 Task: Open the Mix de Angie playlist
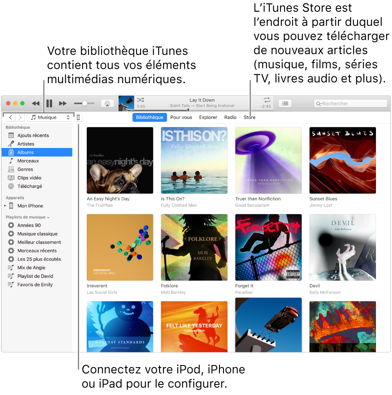[37, 268]
